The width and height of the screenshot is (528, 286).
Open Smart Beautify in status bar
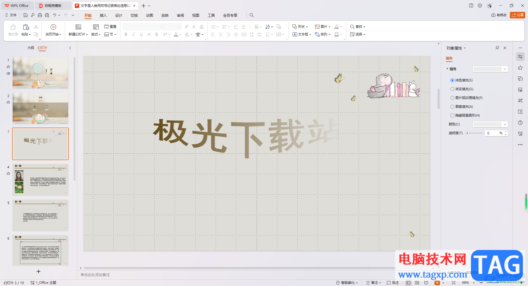click(x=347, y=283)
